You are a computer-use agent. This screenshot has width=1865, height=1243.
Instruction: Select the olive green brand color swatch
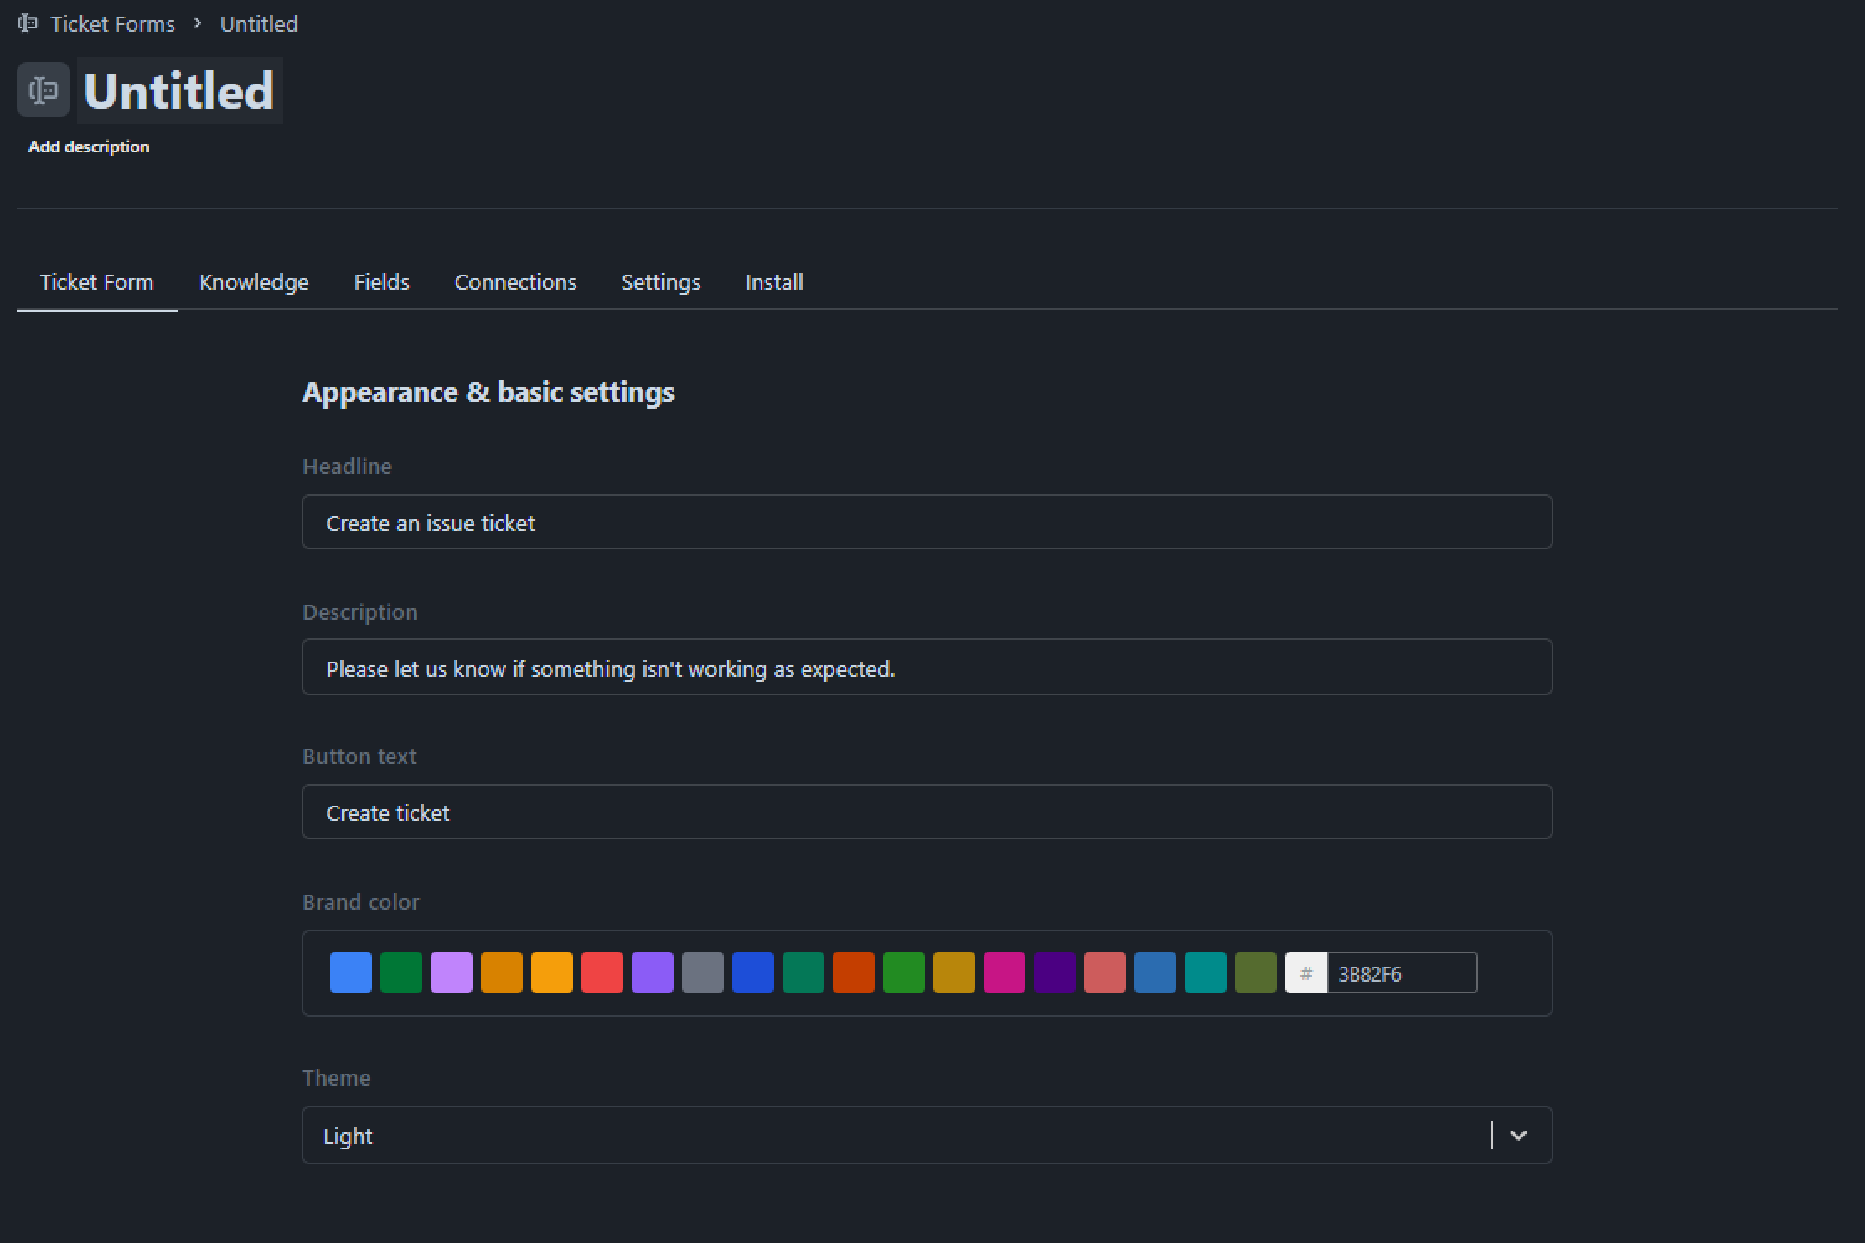(1255, 972)
